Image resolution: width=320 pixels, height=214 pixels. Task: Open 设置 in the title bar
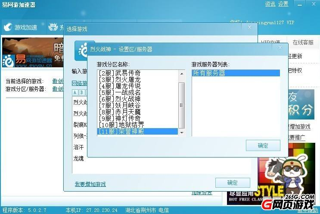tap(283, 4)
